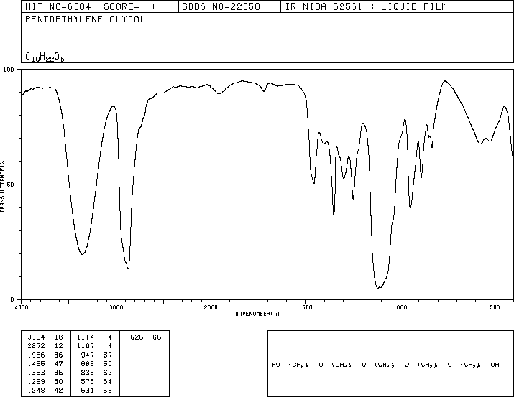
Task: Click the terminal OH in structure diagram
Action: click(495, 365)
